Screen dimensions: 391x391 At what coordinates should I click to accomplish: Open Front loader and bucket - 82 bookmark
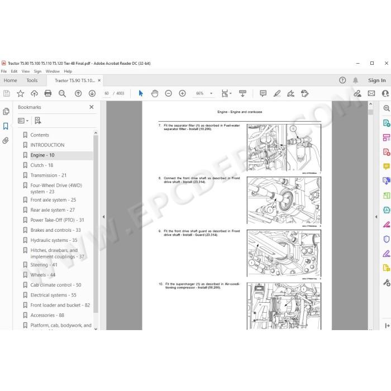(x=60, y=305)
